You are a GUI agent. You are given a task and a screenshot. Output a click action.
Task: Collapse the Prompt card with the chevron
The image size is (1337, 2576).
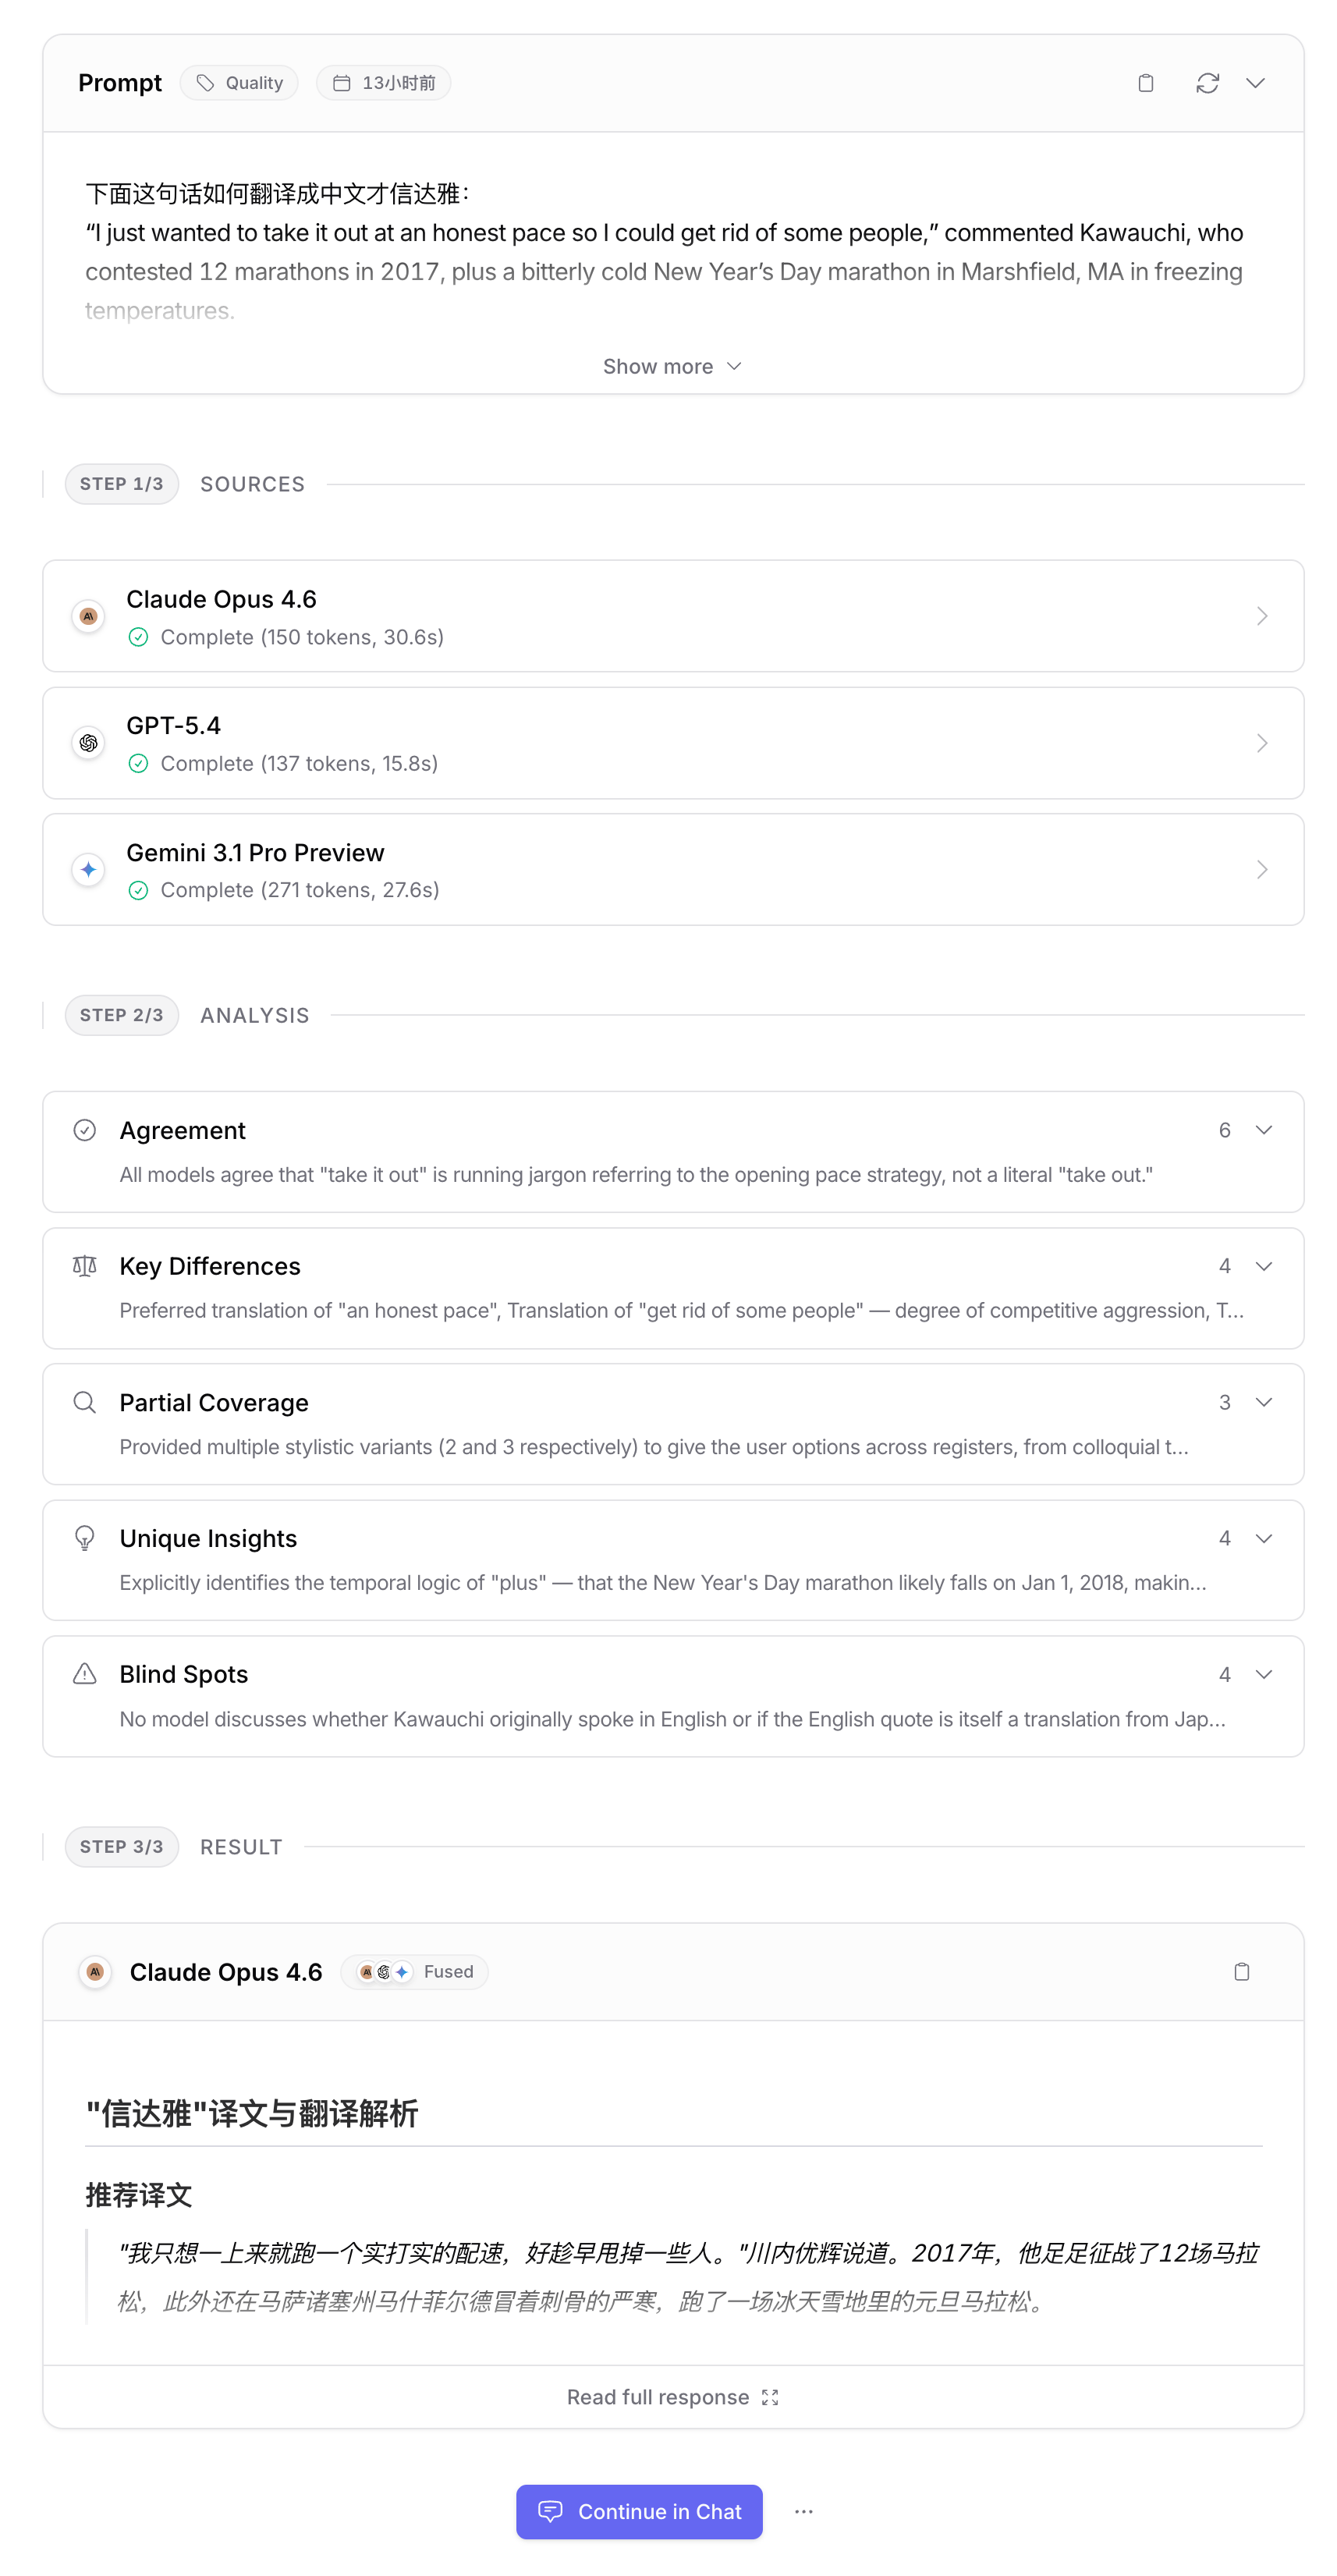coord(1255,83)
